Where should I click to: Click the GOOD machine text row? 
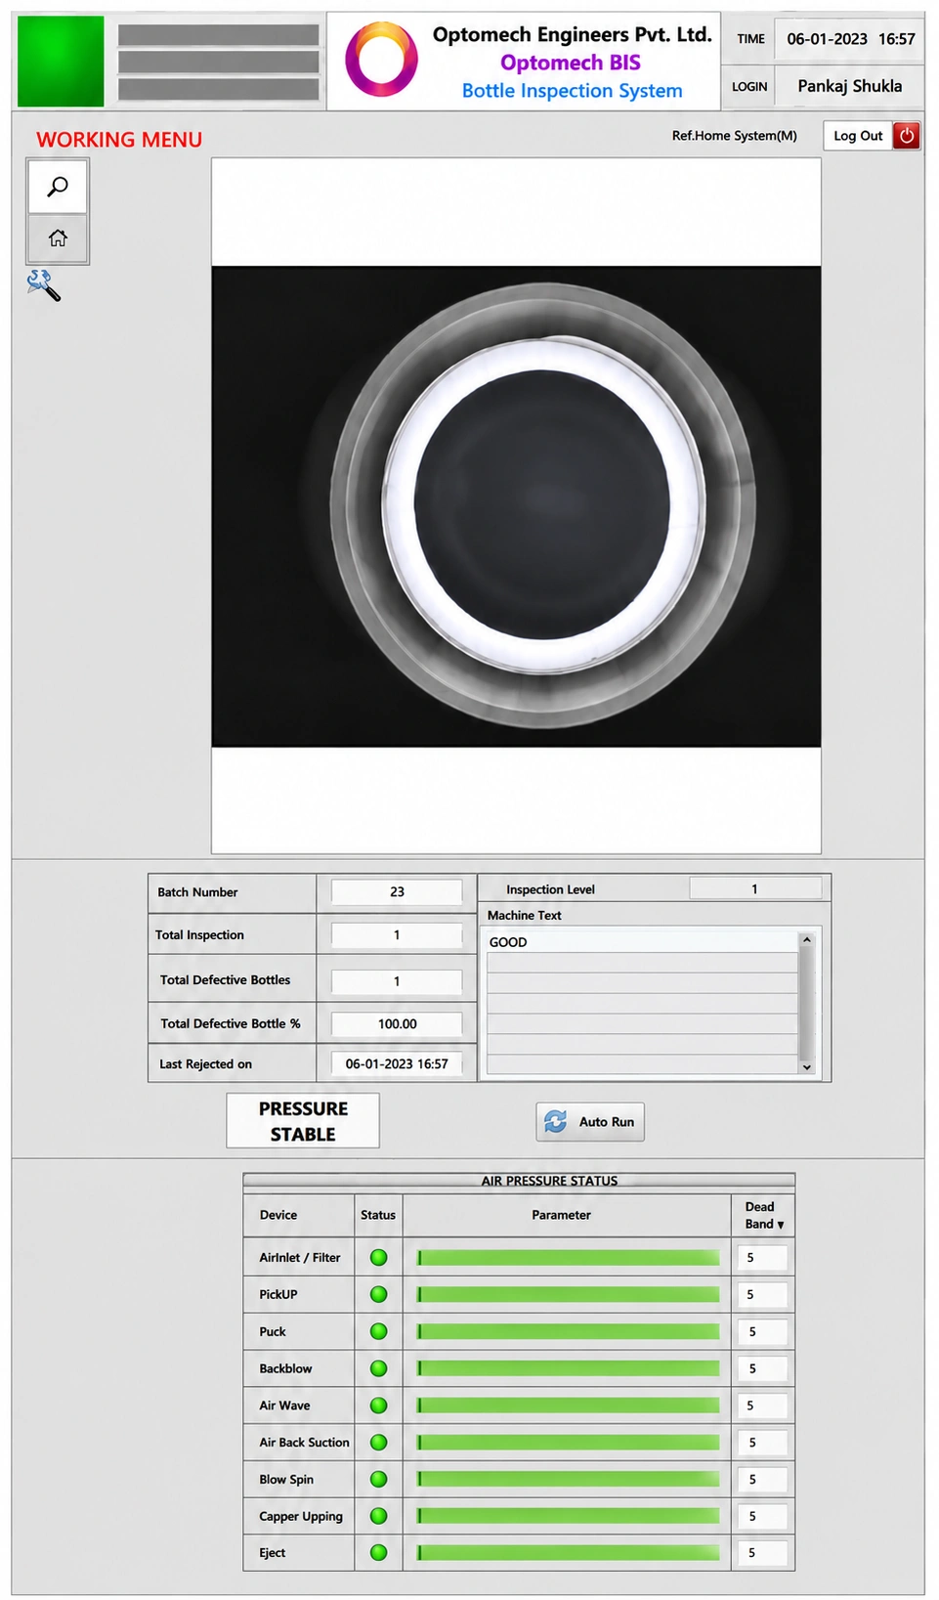(642, 942)
